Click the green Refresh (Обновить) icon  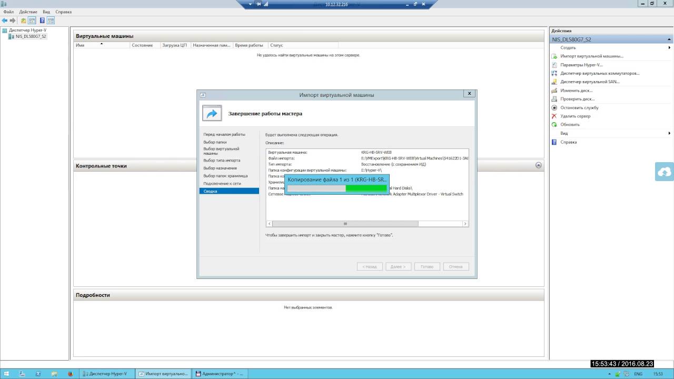(554, 125)
